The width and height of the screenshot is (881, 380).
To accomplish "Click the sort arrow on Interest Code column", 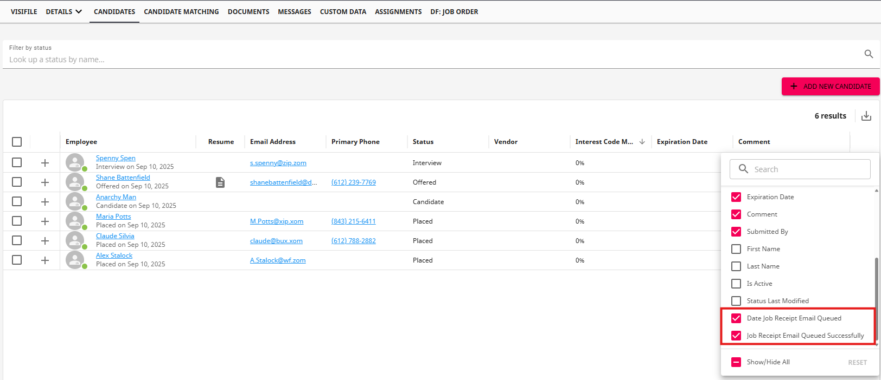I will [x=642, y=142].
